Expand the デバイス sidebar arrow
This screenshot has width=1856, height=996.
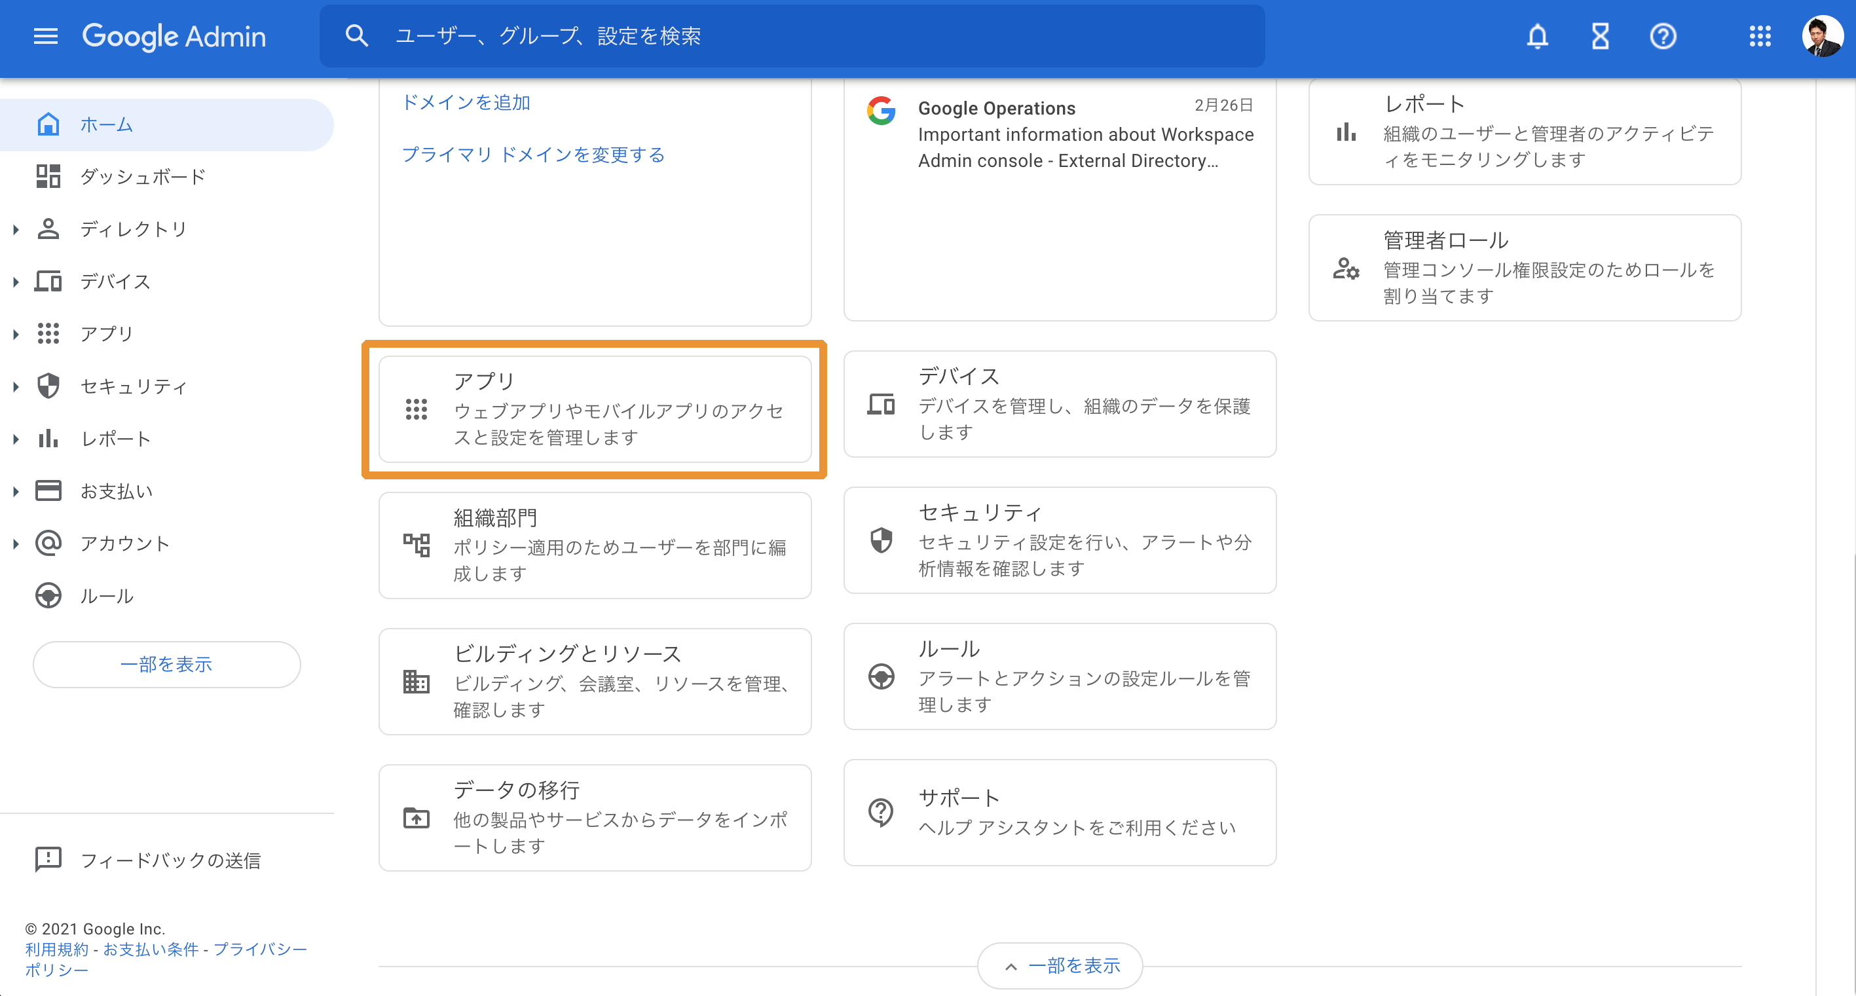tap(16, 282)
